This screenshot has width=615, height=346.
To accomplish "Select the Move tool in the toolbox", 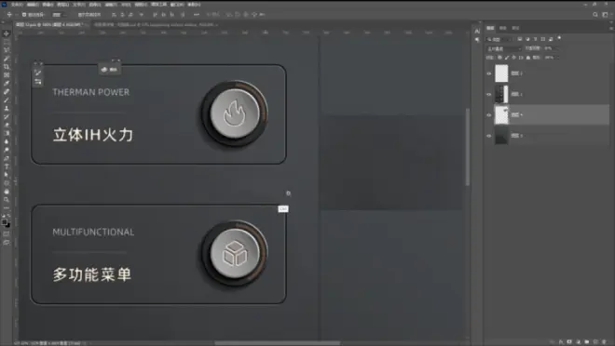I will [x=7, y=33].
